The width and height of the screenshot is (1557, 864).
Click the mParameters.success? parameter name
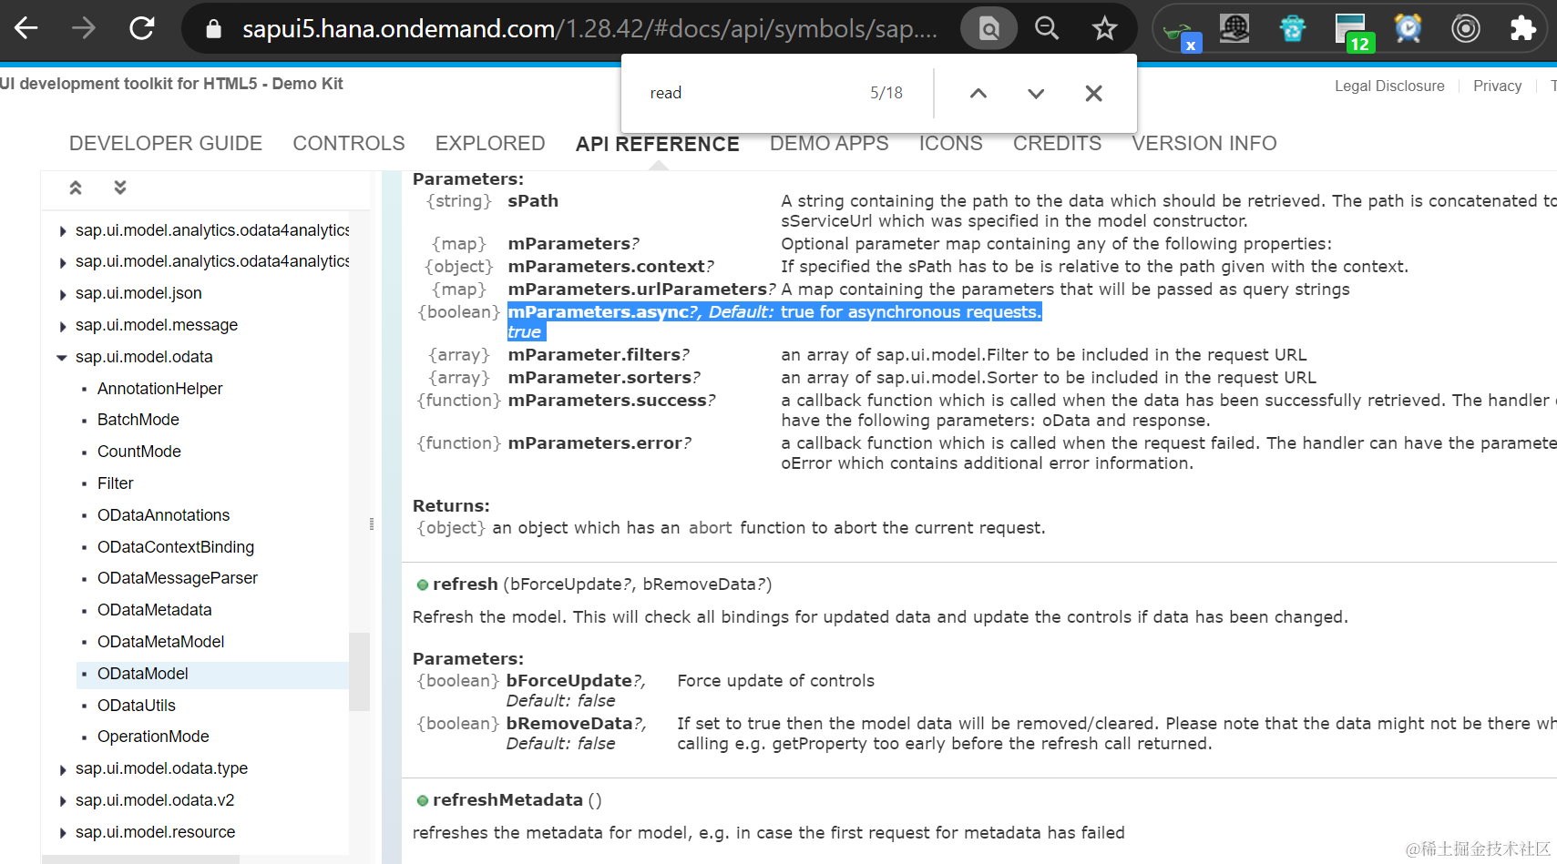coord(611,401)
